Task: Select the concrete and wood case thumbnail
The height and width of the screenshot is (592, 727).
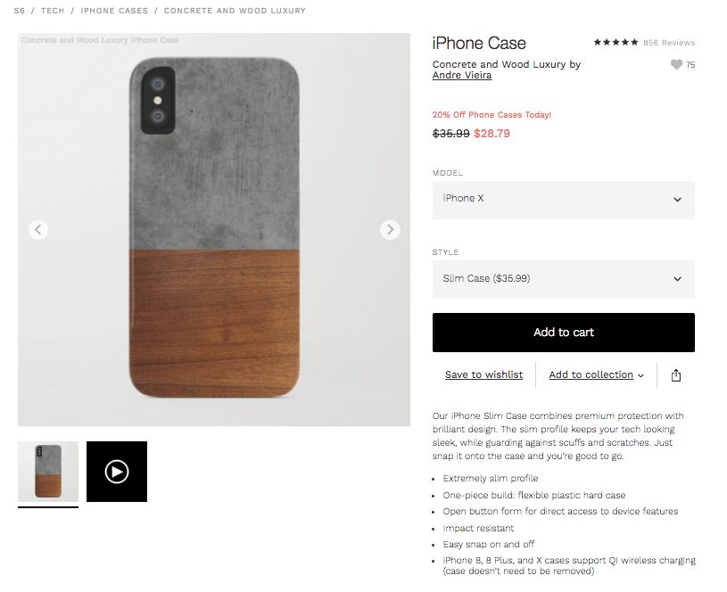Action: (49, 471)
